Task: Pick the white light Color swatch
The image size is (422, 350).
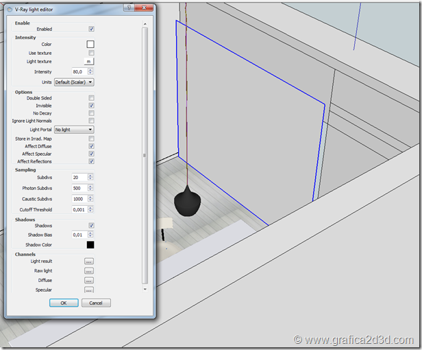Action: [90, 44]
